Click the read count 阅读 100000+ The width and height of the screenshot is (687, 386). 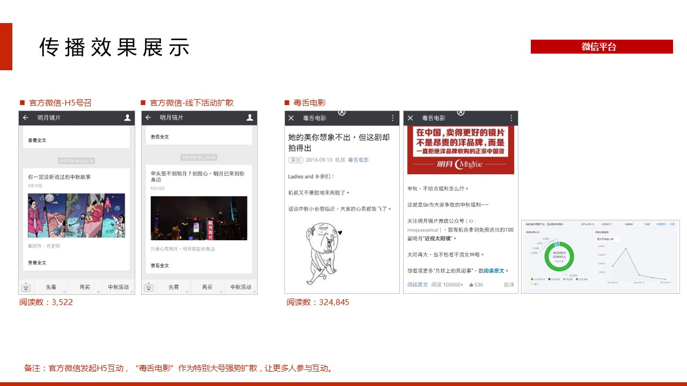[x=448, y=285]
